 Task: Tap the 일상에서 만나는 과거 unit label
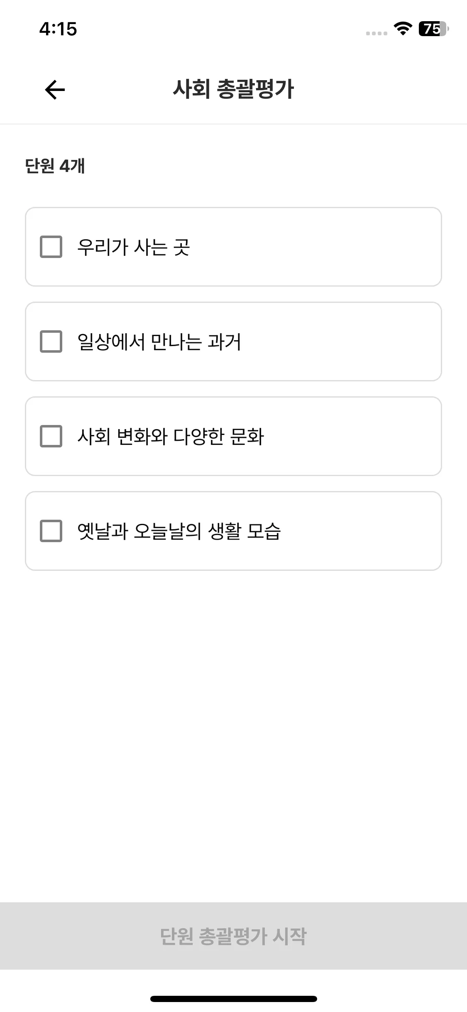(x=159, y=342)
